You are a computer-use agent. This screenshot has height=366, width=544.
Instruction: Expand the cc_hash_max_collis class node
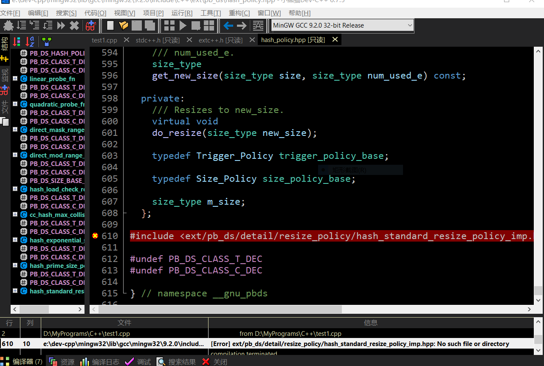(x=15, y=214)
